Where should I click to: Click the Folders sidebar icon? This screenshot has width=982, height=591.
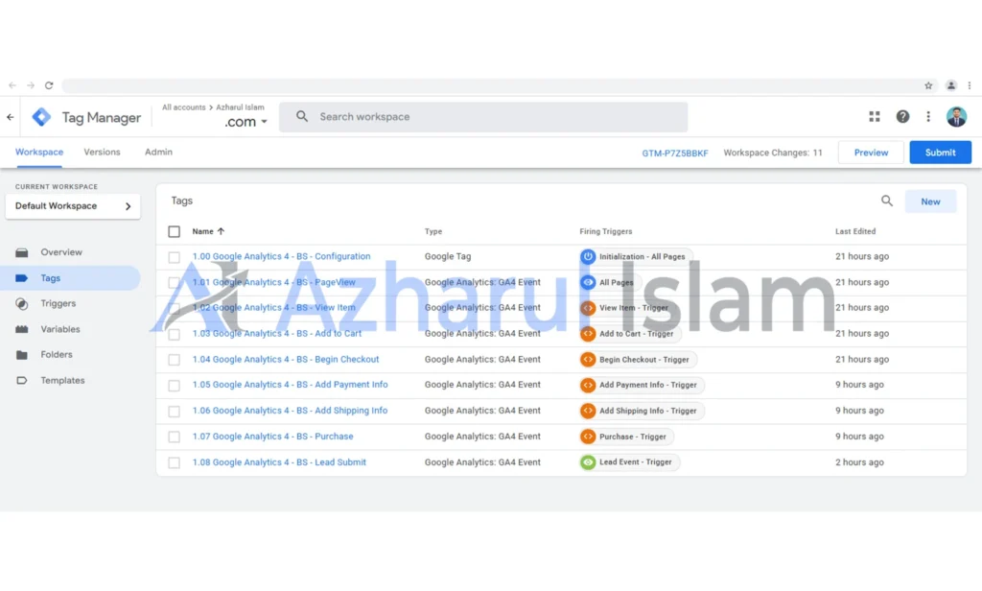[x=22, y=355]
